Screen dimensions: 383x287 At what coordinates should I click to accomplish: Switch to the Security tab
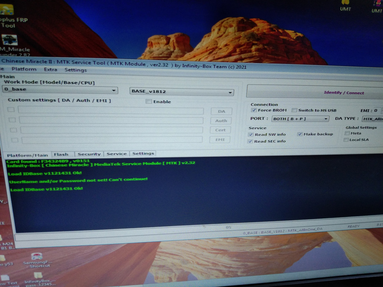(x=89, y=154)
